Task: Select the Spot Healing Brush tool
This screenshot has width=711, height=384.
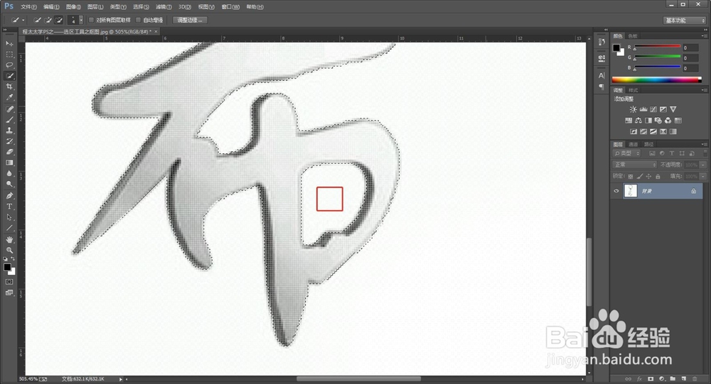Action: (x=9, y=109)
